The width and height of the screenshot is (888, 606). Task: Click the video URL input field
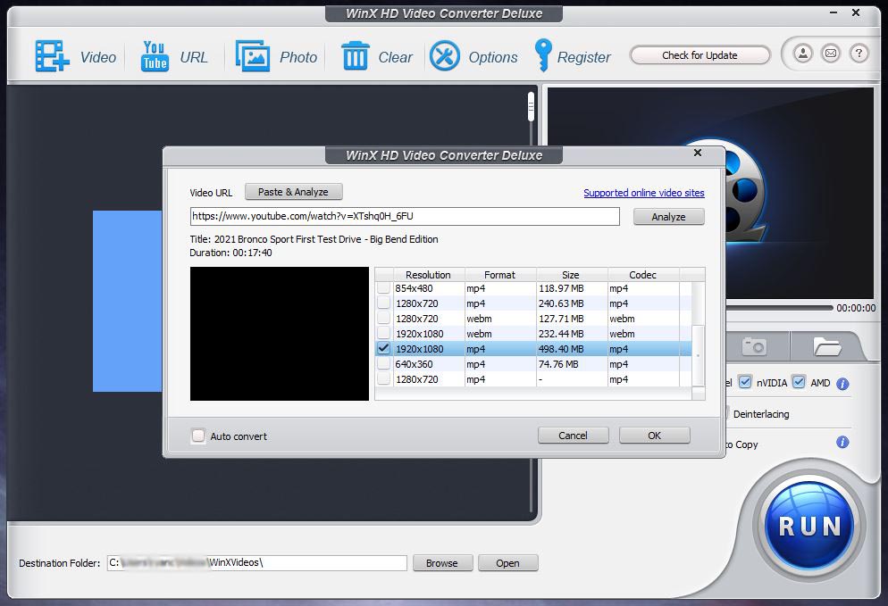pos(404,217)
